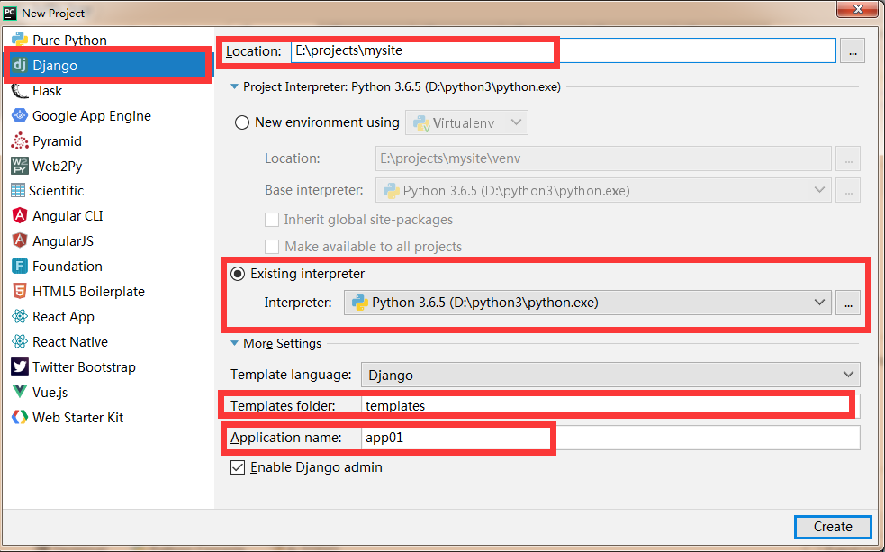Viewport: 885px width, 552px height.
Task: Select HTML5 Boilerplate project type
Action: click(88, 291)
